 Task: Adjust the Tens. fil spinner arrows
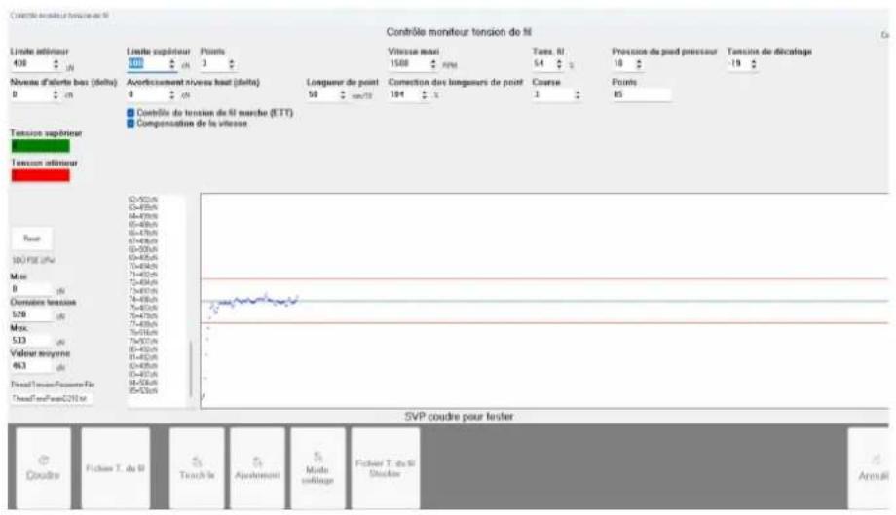click(559, 64)
